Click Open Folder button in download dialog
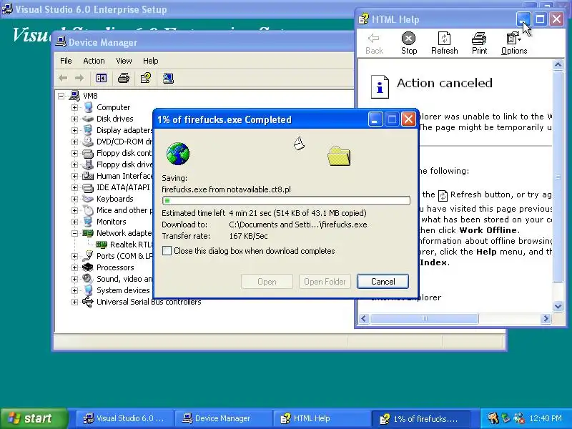This screenshot has width=572, height=429. click(325, 281)
